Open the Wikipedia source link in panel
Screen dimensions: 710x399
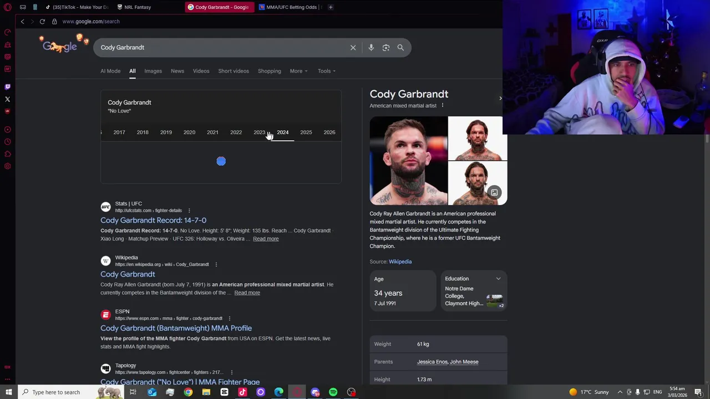400,262
